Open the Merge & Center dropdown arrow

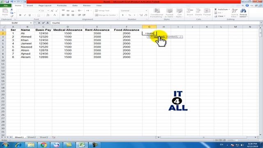click(x=117, y=15)
